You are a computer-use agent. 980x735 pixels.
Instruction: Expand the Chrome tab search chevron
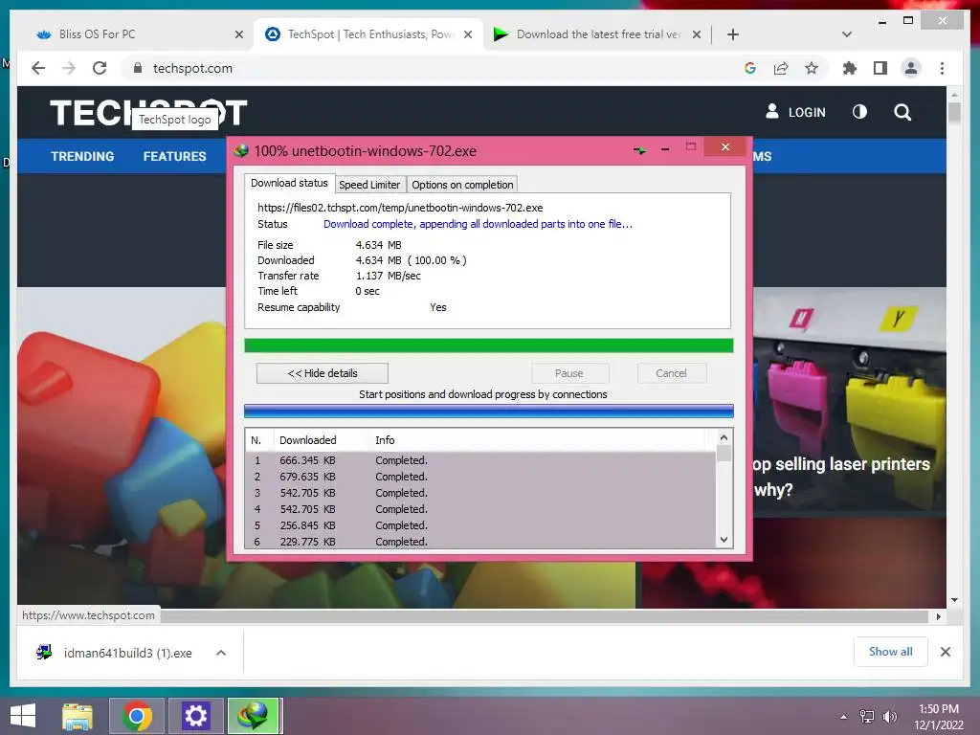(x=846, y=34)
